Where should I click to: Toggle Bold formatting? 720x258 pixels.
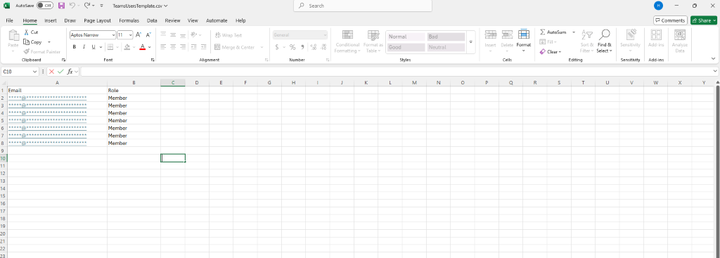[75, 47]
